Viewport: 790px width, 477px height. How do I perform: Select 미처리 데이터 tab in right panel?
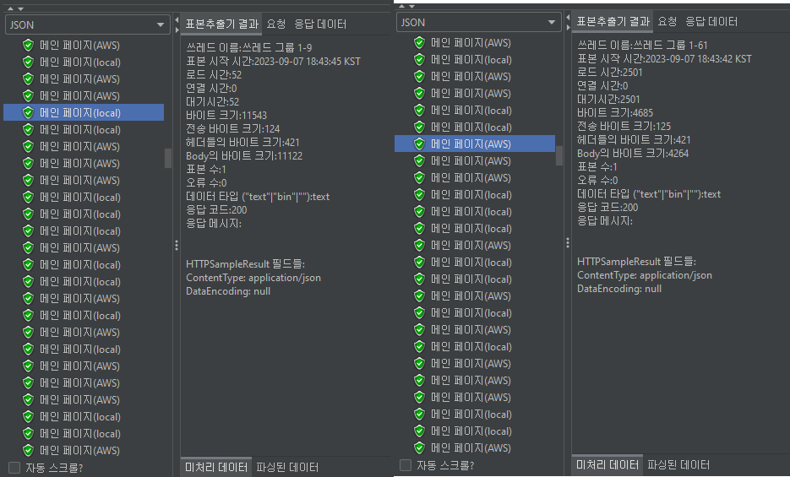tap(607, 464)
